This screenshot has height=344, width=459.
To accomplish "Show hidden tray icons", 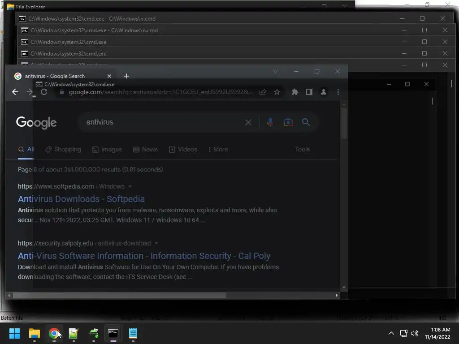I will pos(391,333).
